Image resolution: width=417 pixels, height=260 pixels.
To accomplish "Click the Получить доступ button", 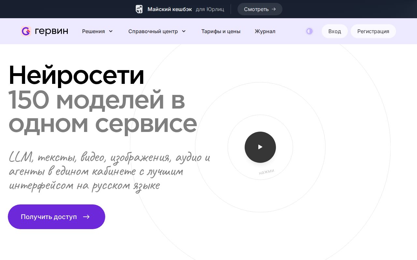I will click(56, 217).
